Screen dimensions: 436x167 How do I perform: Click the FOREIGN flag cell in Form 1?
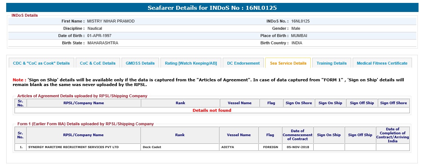click(x=270, y=147)
